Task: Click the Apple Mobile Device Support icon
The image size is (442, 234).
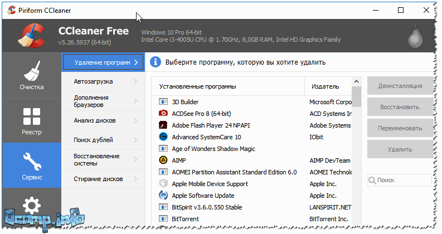Action: tap(163, 183)
